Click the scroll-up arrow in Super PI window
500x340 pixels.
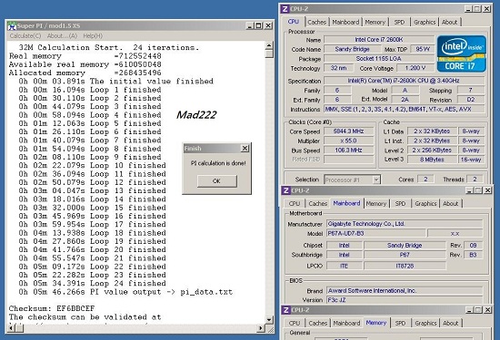tap(269, 45)
